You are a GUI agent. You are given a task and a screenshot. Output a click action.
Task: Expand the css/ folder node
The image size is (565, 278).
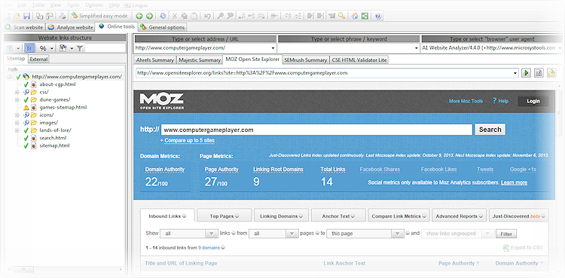(17, 92)
